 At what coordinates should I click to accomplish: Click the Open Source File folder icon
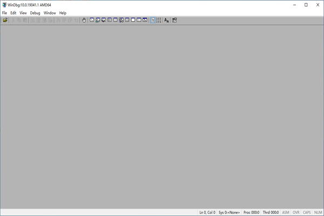coord(5,20)
